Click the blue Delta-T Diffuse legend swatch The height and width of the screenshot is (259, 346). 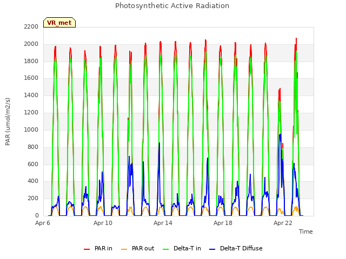pos(212,249)
